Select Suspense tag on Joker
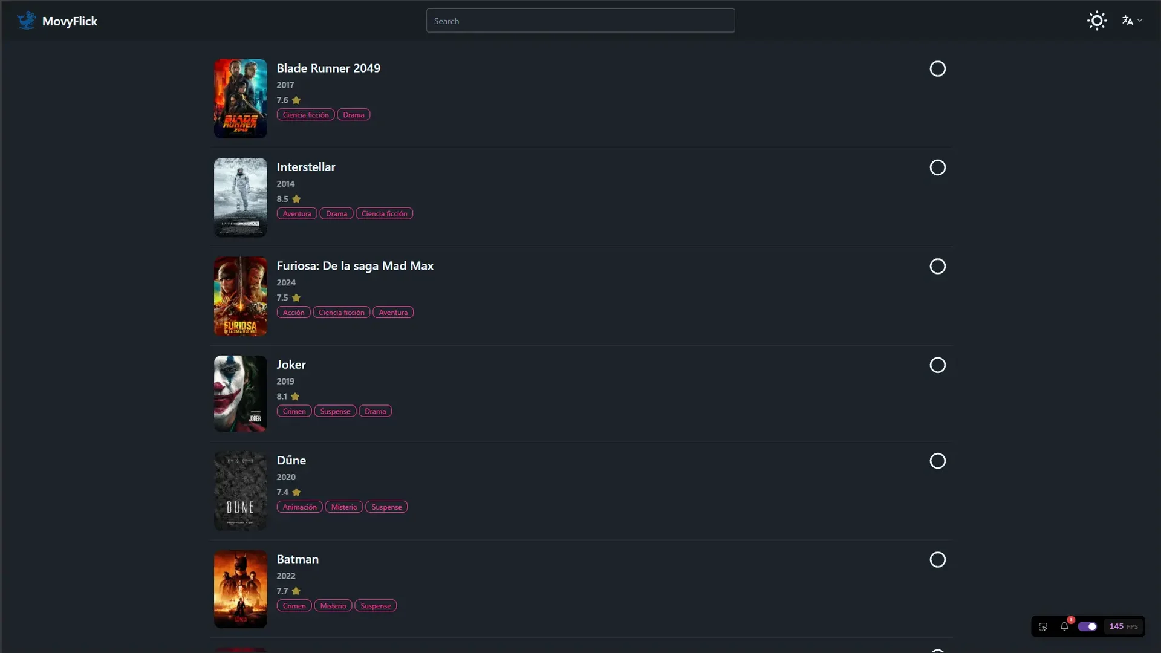The height and width of the screenshot is (653, 1161). (x=335, y=411)
